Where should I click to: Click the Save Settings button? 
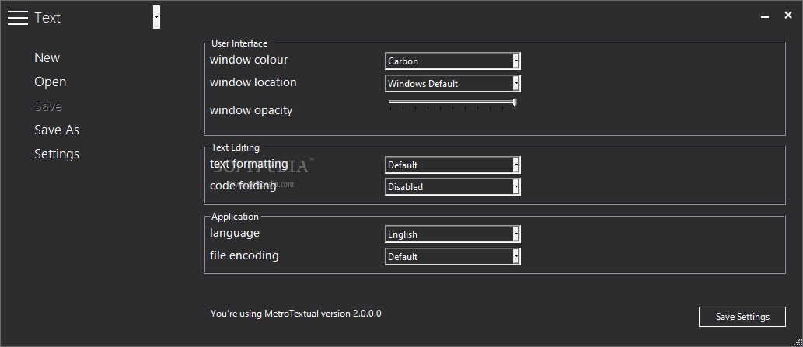(742, 317)
